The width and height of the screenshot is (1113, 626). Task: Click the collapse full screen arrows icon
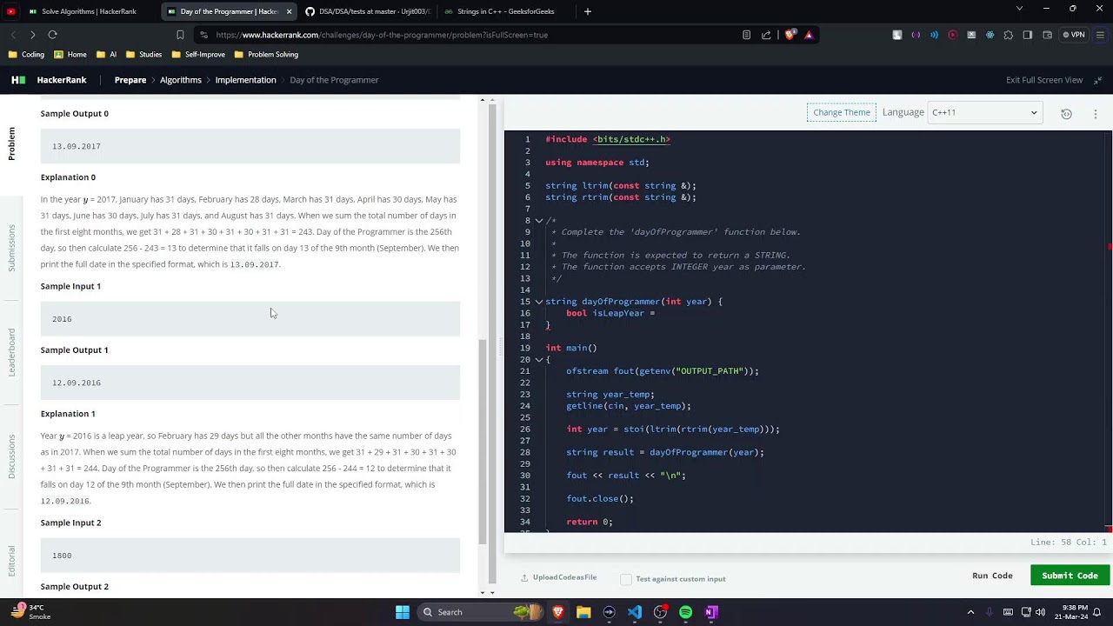(x=1097, y=80)
